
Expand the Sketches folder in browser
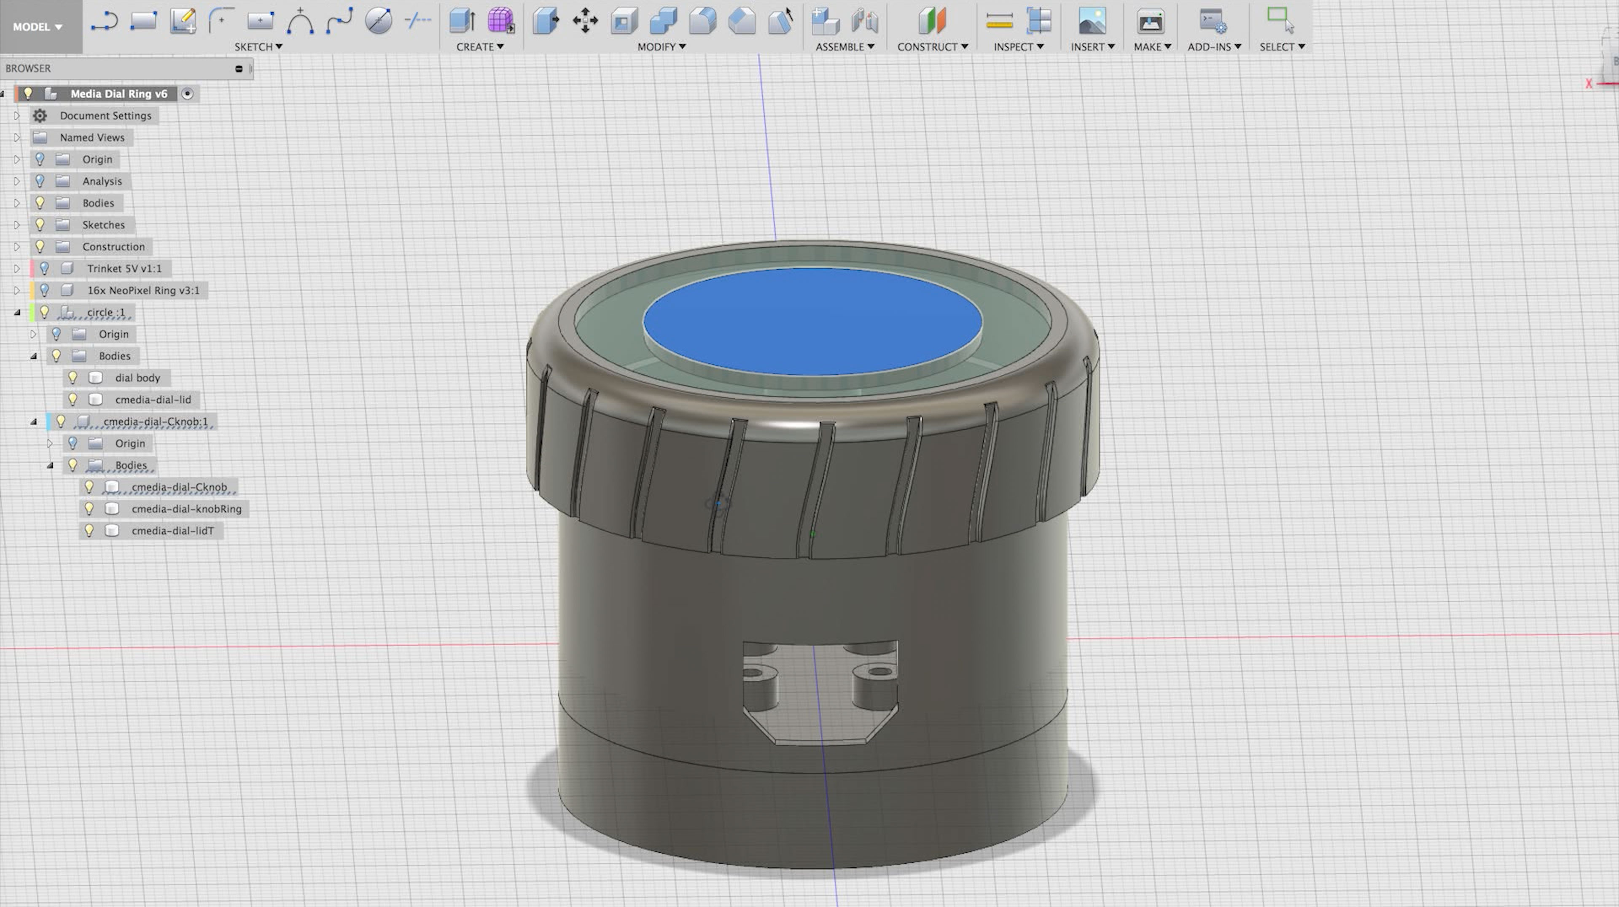coord(17,225)
